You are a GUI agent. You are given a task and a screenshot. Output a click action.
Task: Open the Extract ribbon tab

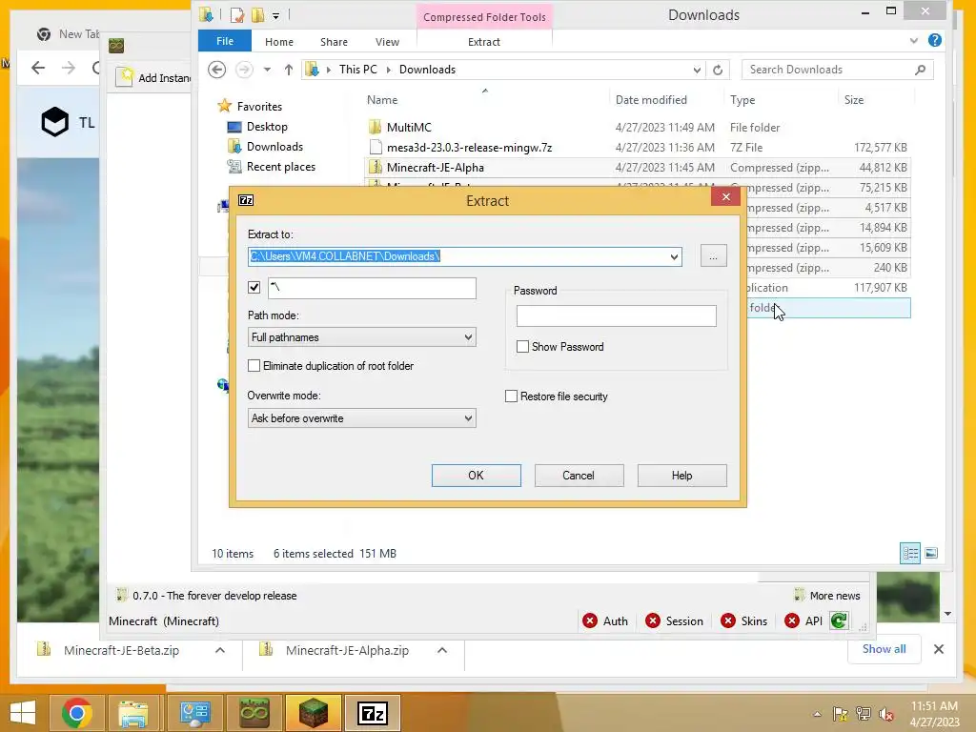pyautogui.click(x=483, y=42)
